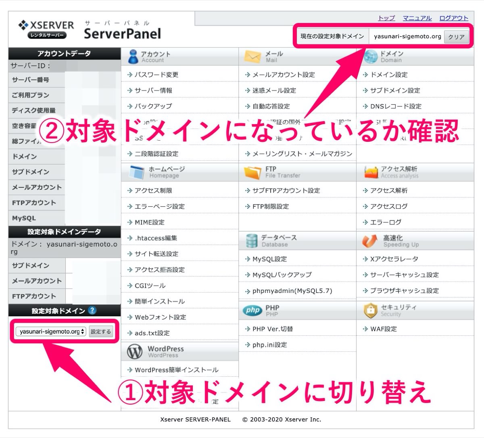Open 二段階認証設定
The width and height of the screenshot is (484, 438).
click(156, 154)
